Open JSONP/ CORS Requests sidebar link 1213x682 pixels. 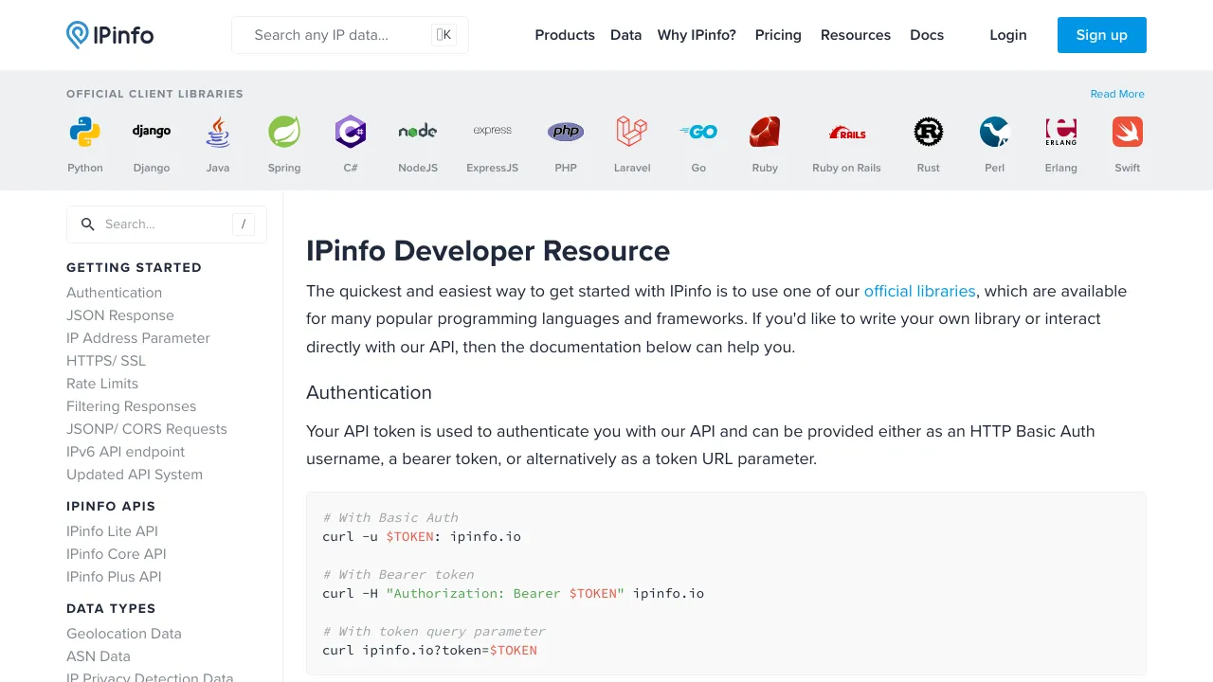147,429
